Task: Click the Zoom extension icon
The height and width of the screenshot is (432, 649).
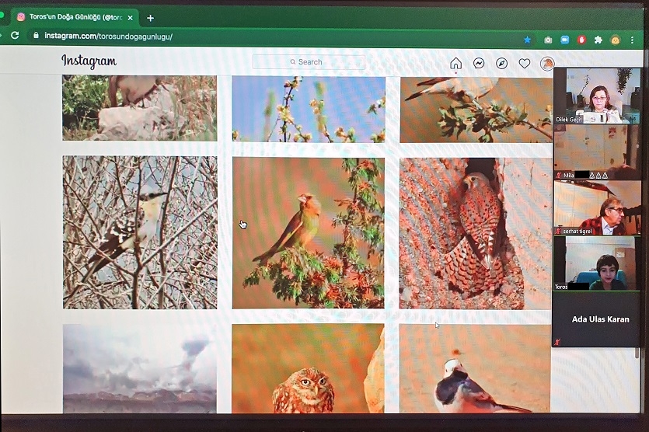Action: point(565,40)
